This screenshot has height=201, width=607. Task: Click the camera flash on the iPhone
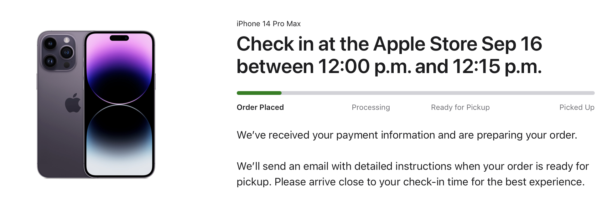click(67, 40)
